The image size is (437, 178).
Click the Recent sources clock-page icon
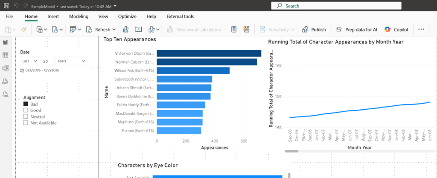pyautogui.click(x=55, y=29)
